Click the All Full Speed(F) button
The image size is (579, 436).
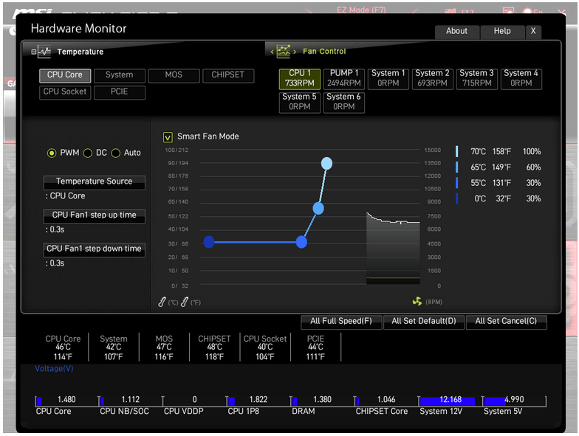tap(341, 322)
